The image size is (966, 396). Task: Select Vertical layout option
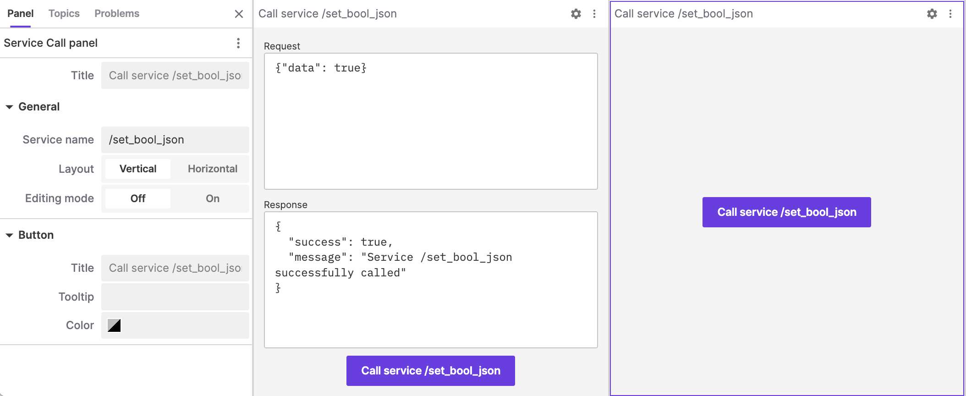pyautogui.click(x=138, y=169)
